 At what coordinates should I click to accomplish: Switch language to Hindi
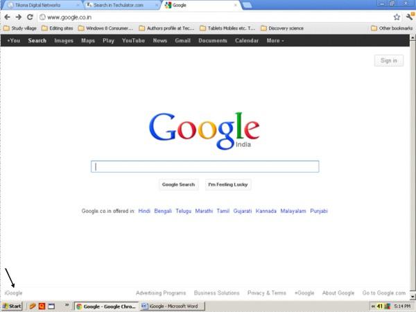[144, 211]
